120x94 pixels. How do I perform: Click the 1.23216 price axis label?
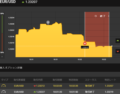click(11, 37)
